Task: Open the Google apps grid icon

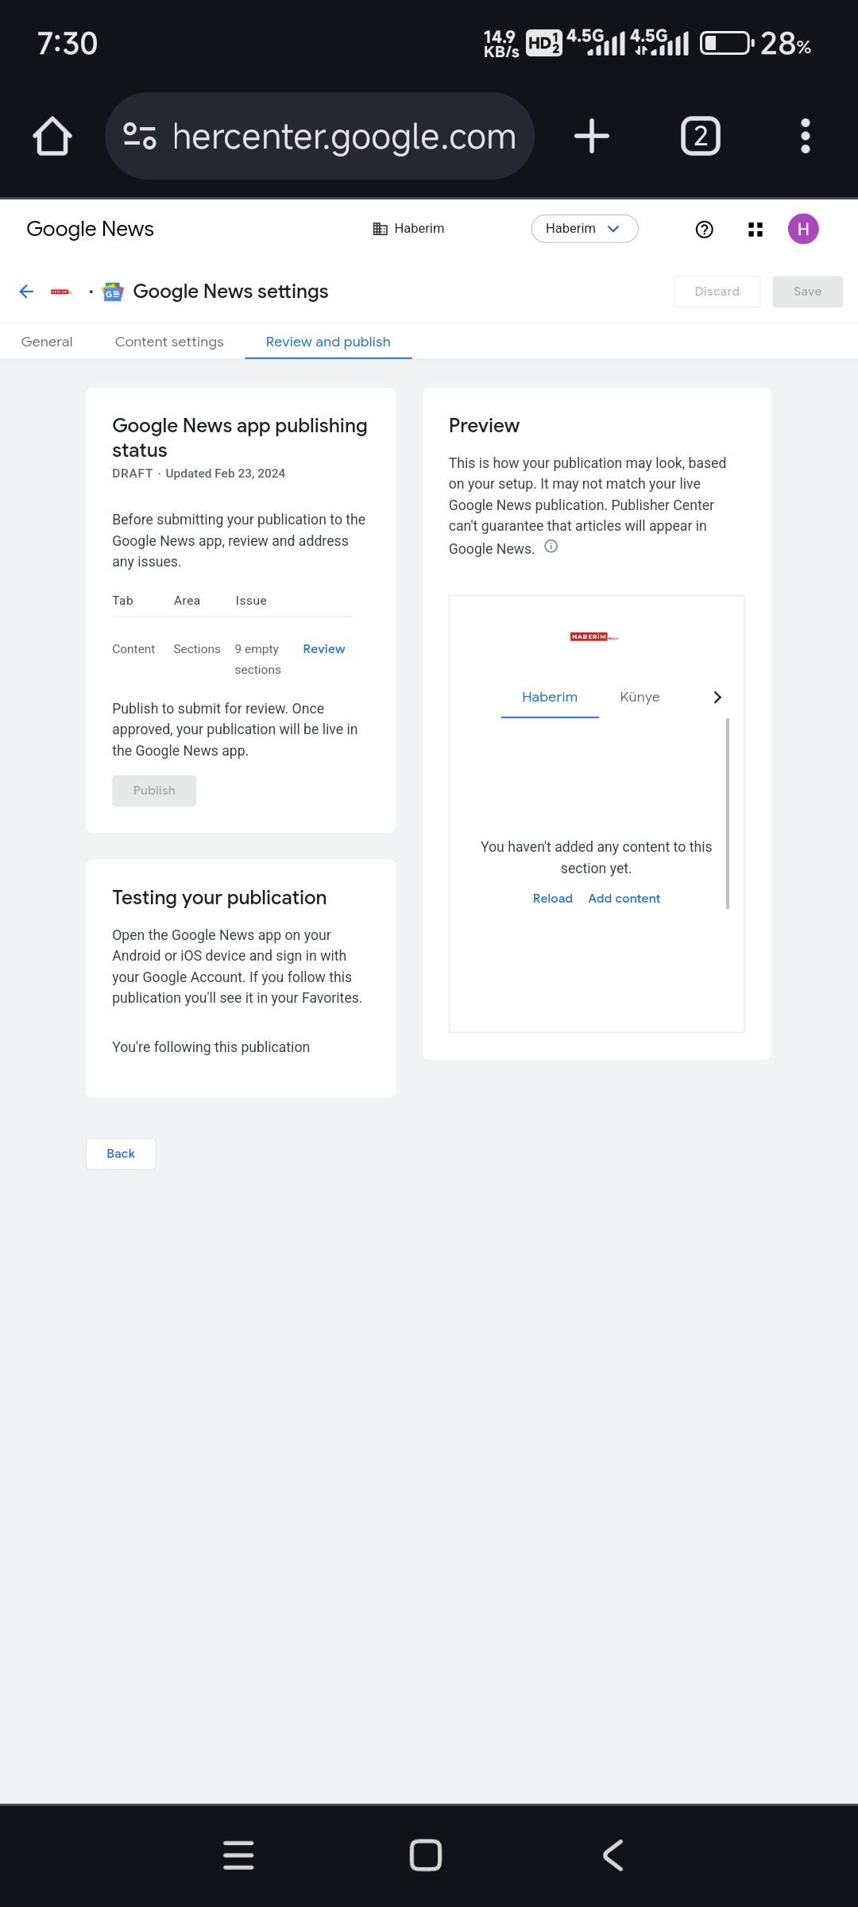Action: (756, 230)
